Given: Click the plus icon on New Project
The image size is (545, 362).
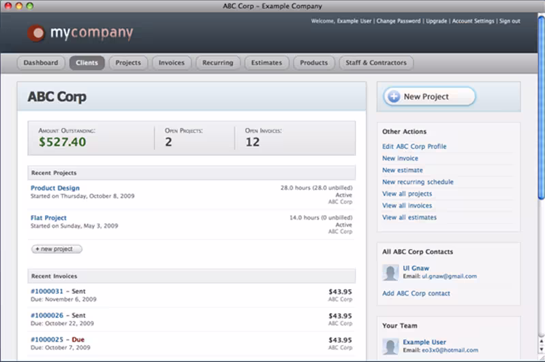Looking at the screenshot, I should tap(393, 97).
